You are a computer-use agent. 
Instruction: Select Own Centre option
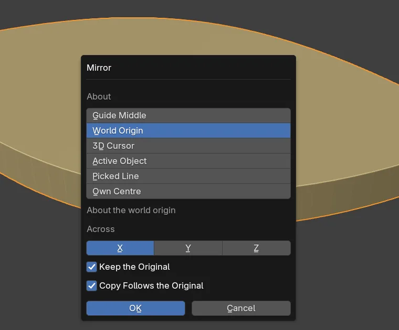(188, 191)
